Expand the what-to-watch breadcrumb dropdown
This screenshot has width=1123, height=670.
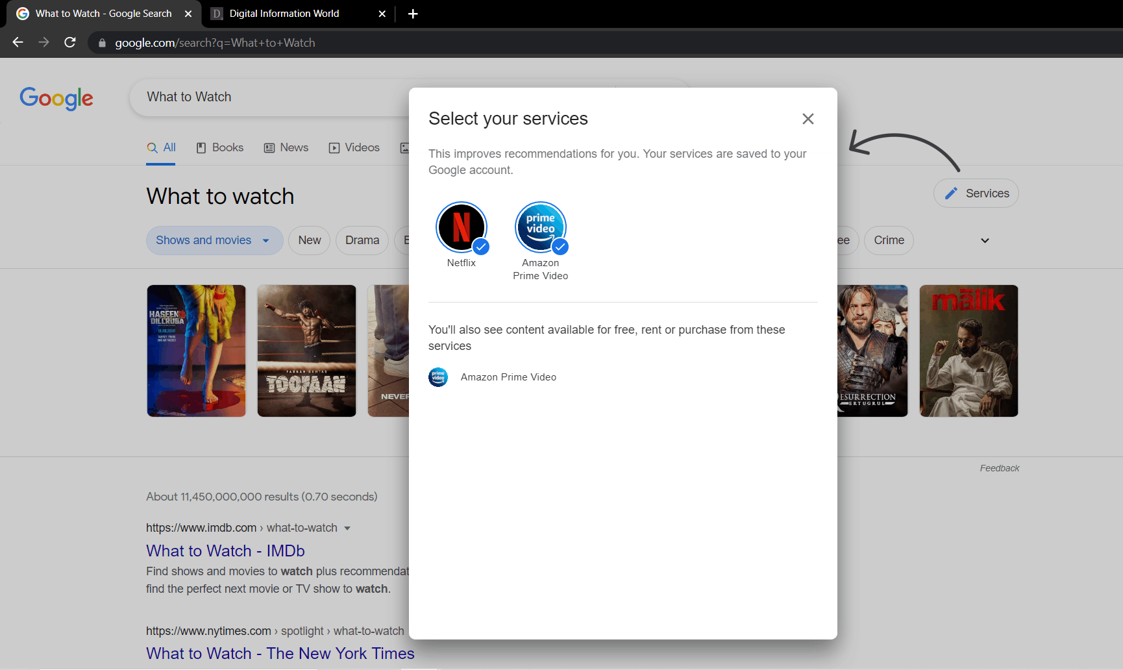pos(349,528)
